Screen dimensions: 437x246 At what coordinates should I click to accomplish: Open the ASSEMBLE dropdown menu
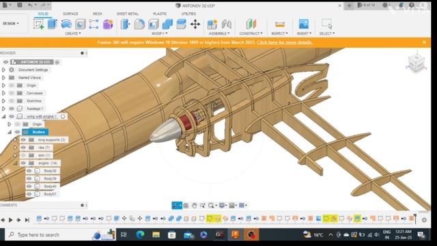coord(219,33)
